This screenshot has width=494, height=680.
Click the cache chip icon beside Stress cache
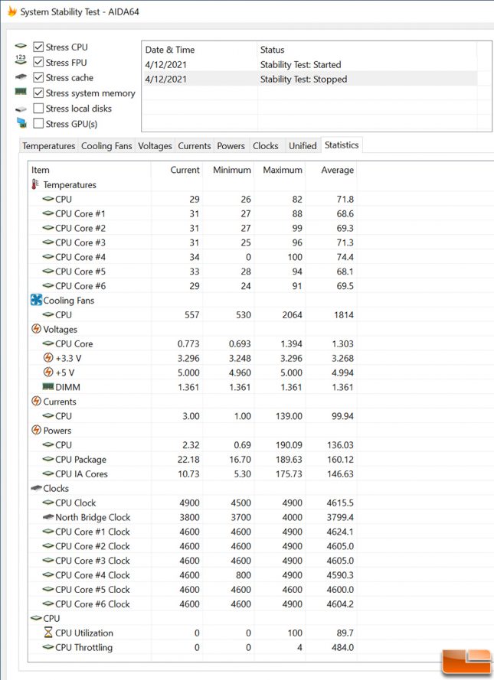pyautogui.click(x=21, y=76)
